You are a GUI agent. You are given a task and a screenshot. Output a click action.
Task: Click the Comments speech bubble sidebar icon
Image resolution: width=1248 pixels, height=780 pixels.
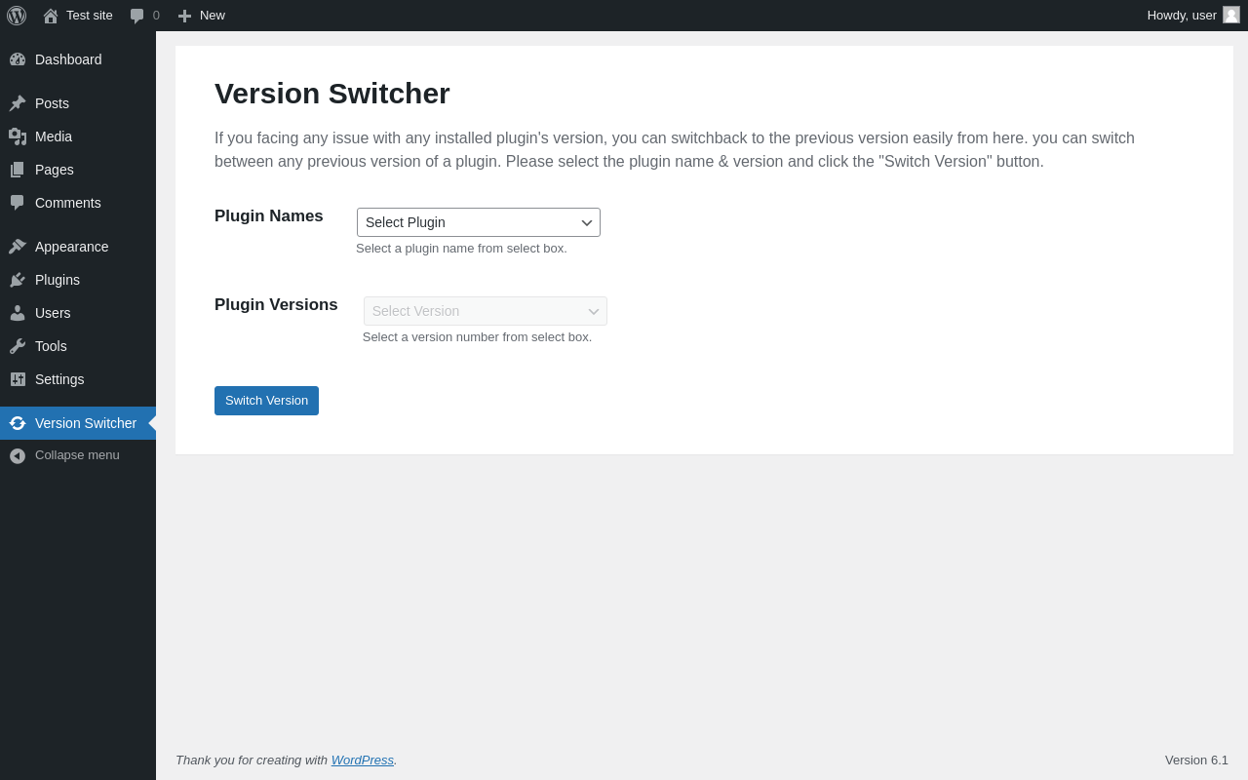click(18, 203)
